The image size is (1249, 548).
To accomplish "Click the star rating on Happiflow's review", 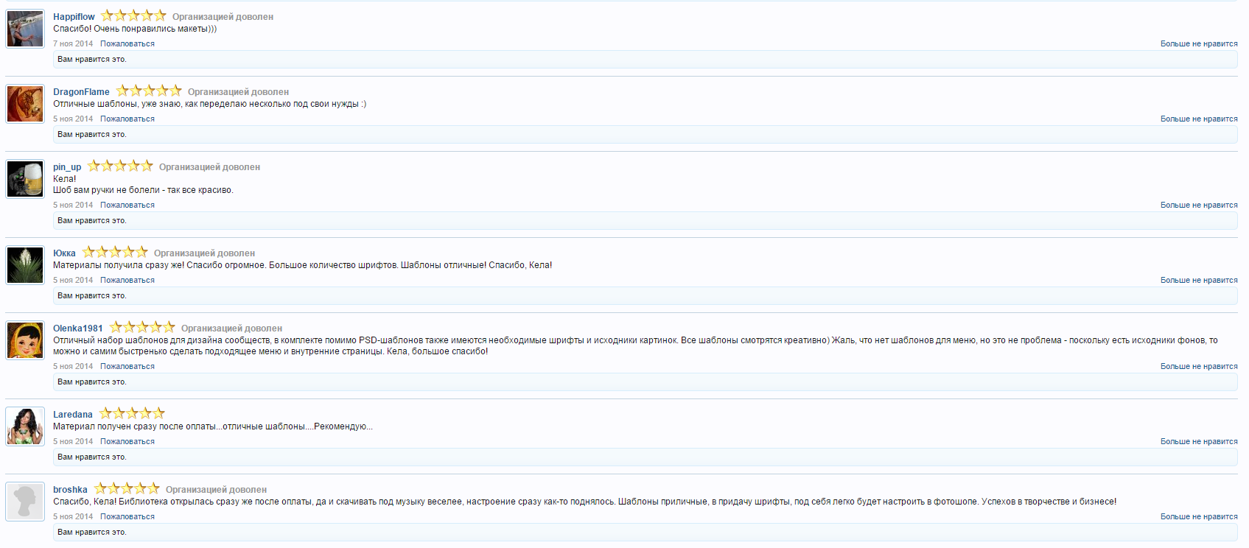I will [x=133, y=15].
